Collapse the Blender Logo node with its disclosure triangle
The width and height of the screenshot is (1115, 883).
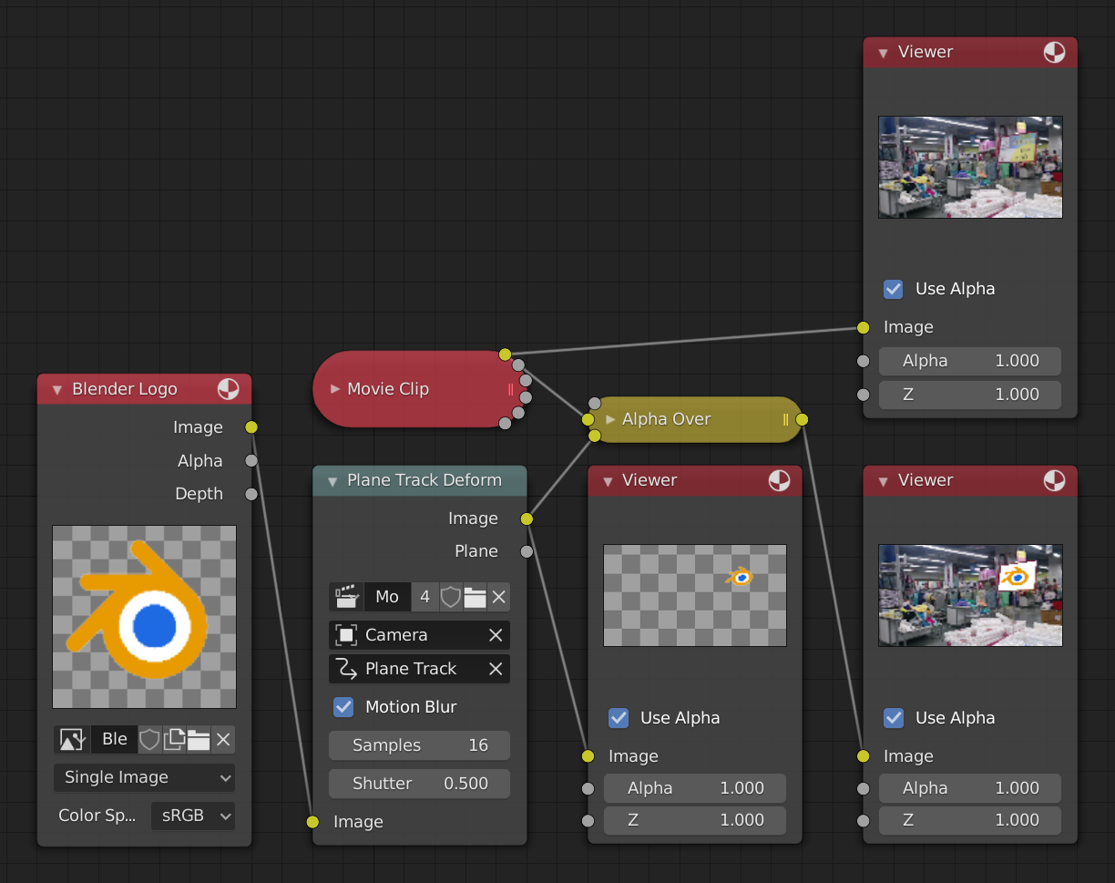[56, 388]
